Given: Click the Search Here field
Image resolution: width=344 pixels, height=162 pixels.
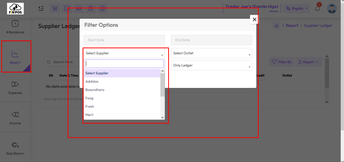Looking at the screenshot, I should click(62, 62).
